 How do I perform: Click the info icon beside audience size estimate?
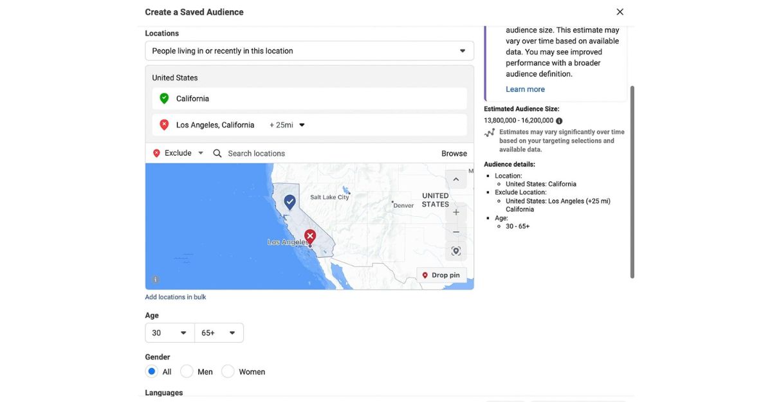pyautogui.click(x=559, y=121)
